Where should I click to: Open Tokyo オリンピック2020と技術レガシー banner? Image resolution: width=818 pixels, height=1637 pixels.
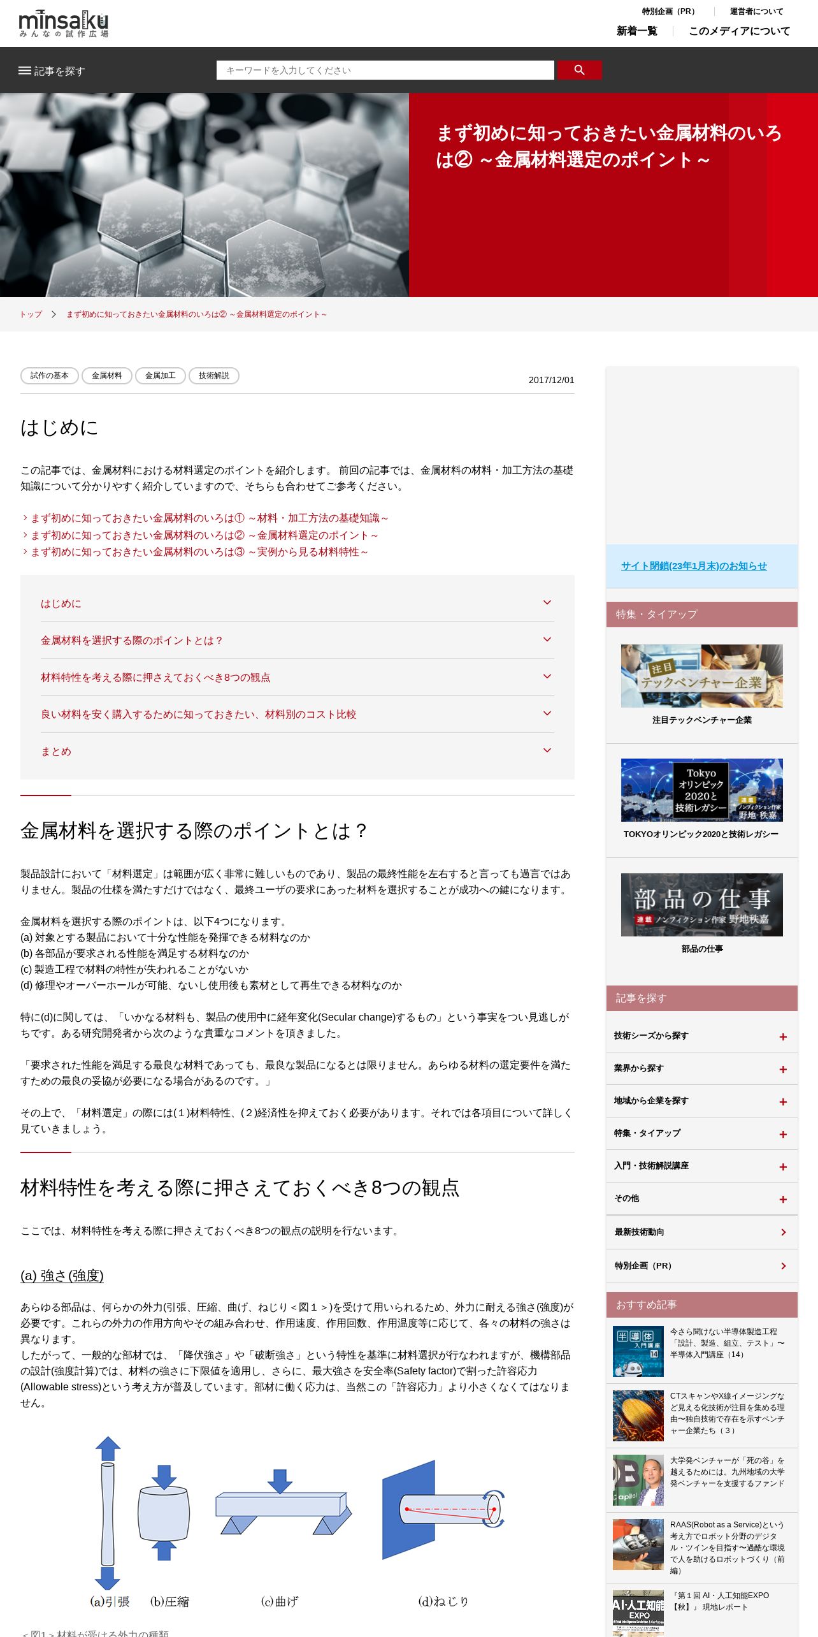pyautogui.click(x=702, y=790)
